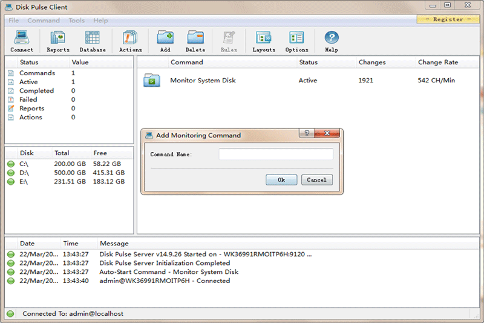
Task: Click the Commands status row icon
Action: click(x=11, y=73)
